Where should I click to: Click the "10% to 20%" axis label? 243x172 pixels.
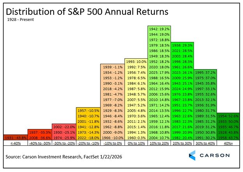click(x=160, y=144)
